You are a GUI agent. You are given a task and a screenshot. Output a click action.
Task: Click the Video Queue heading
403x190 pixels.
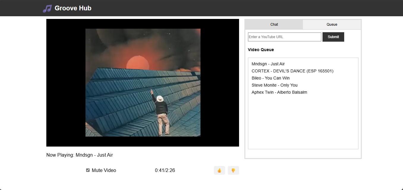click(261, 50)
